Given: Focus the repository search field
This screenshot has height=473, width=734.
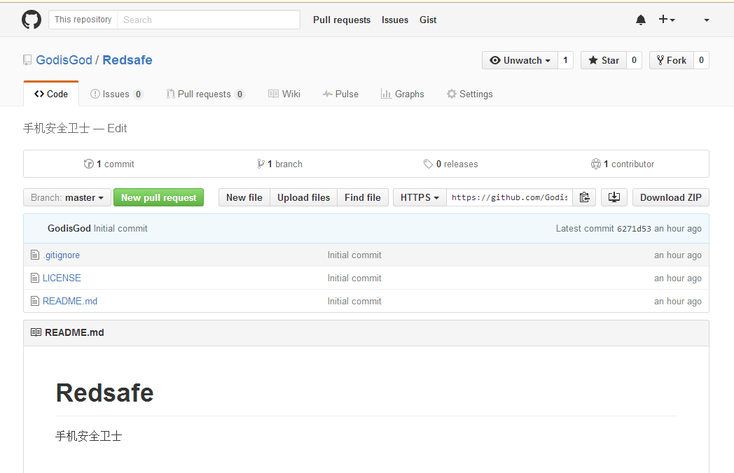Looking at the screenshot, I should 208,20.
